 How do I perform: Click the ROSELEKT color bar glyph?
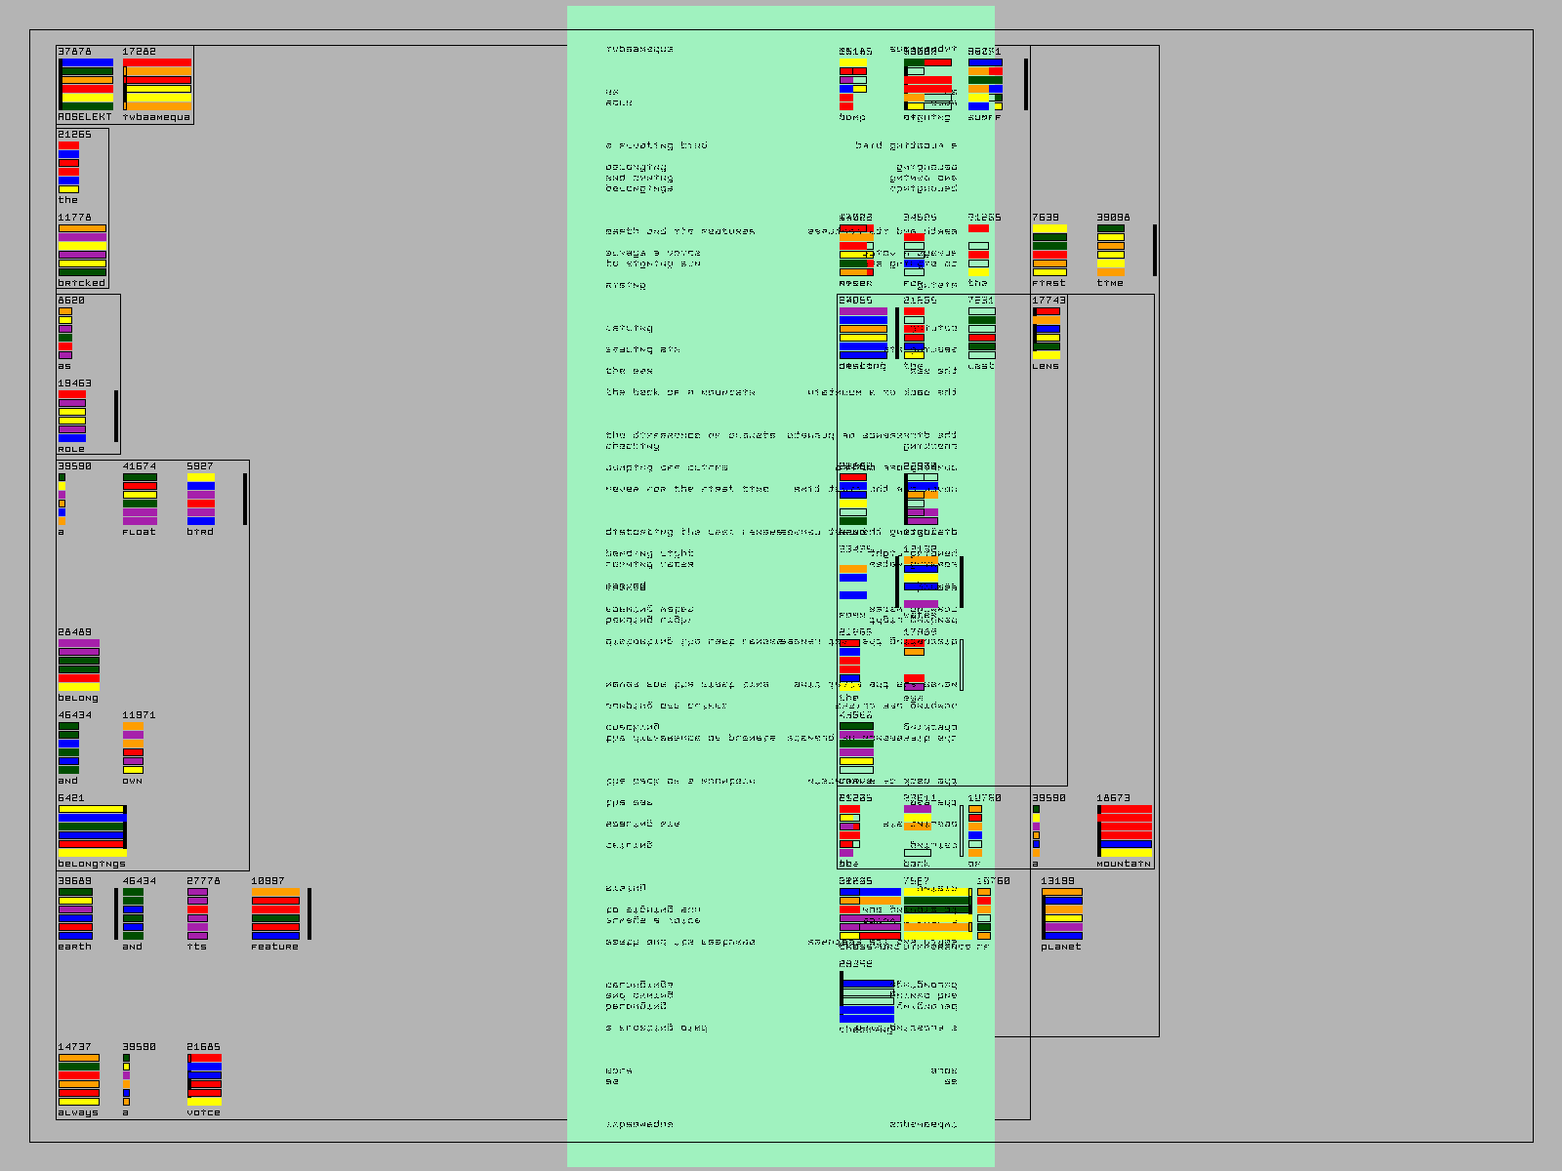86,85
